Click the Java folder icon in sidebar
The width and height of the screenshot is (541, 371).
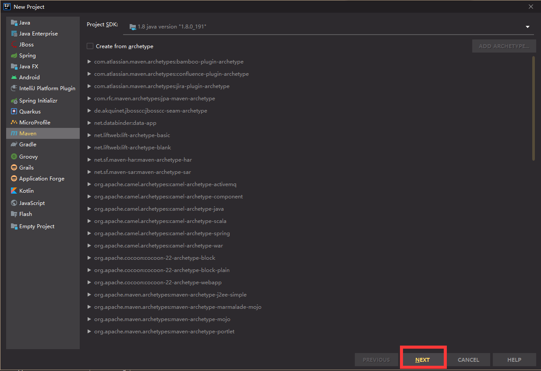point(14,23)
